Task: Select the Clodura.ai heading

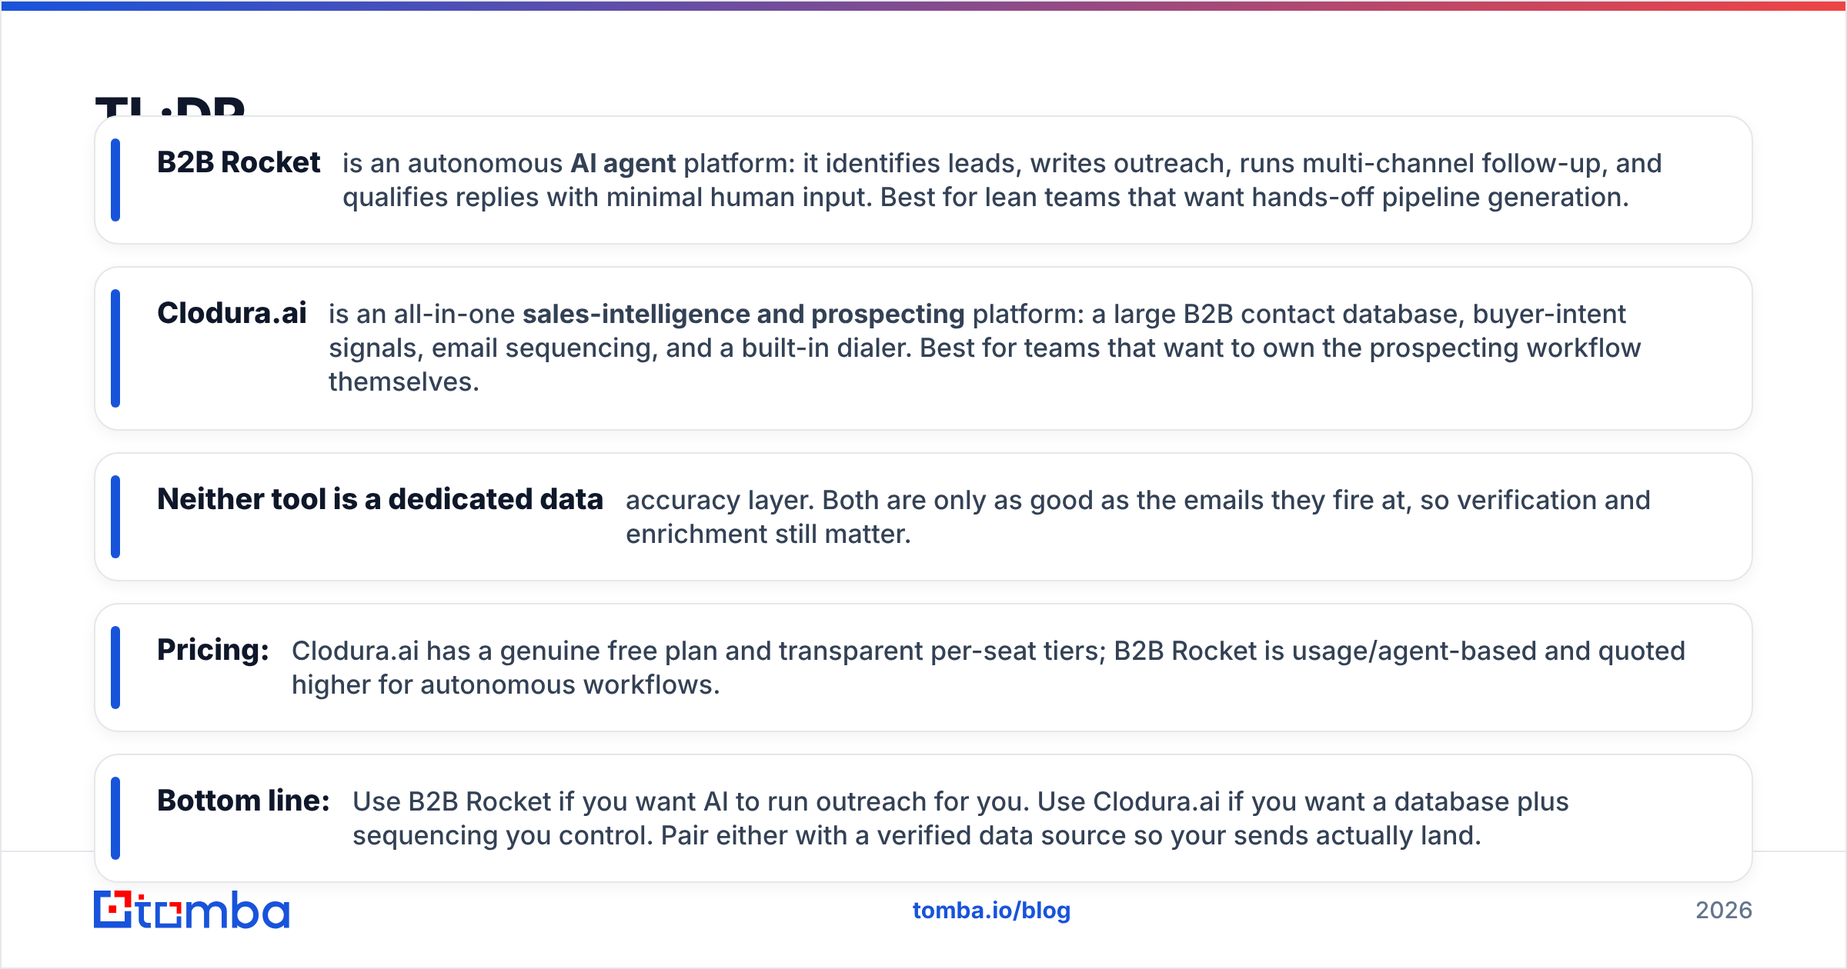Action: (232, 313)
